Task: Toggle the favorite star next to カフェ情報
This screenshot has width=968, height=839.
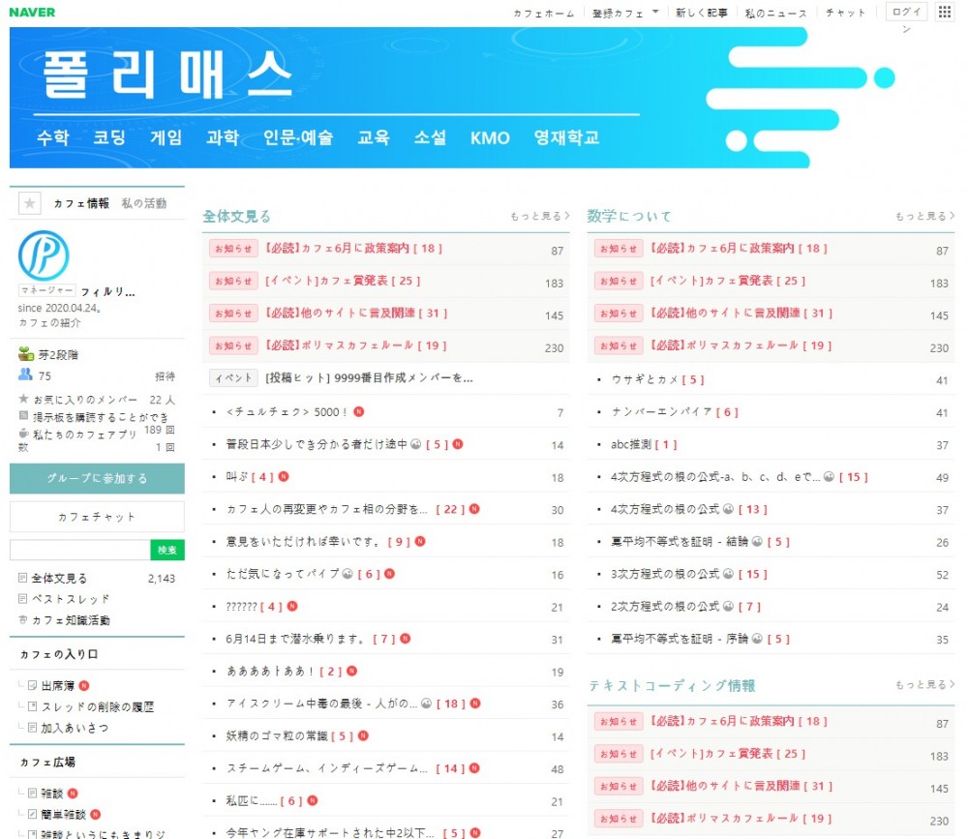Action: coord(30,203)
